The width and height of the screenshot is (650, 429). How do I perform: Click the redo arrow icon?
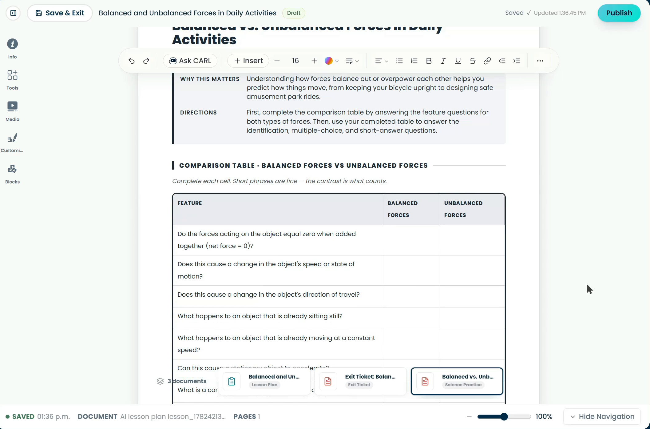click(146, 61)
